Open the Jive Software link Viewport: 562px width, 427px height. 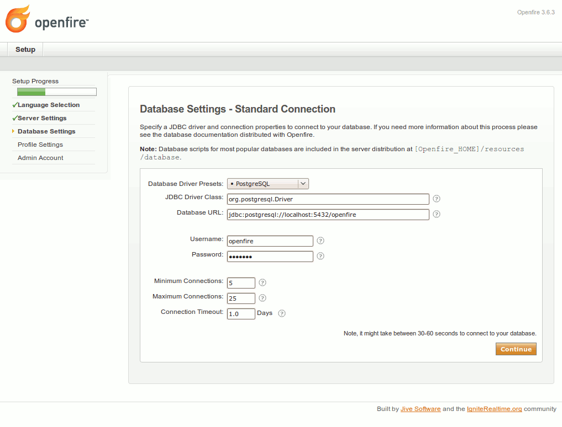tap(421, 409)
